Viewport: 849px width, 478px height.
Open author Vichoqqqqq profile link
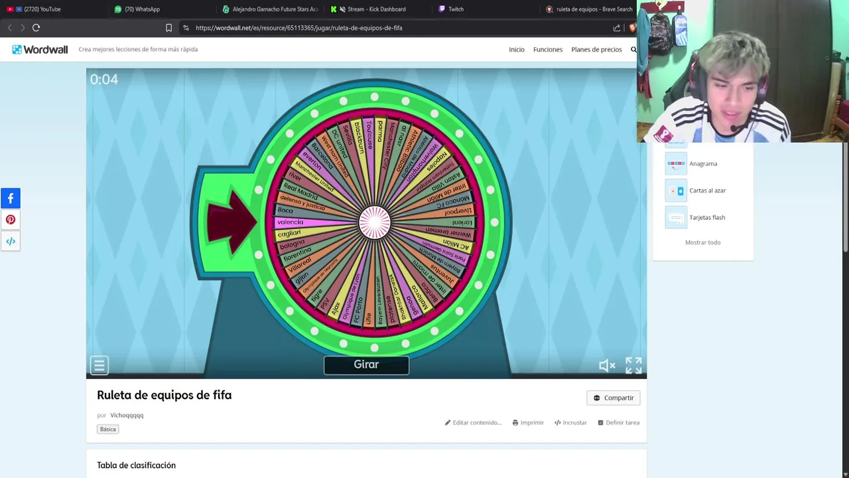pos(127,415)
